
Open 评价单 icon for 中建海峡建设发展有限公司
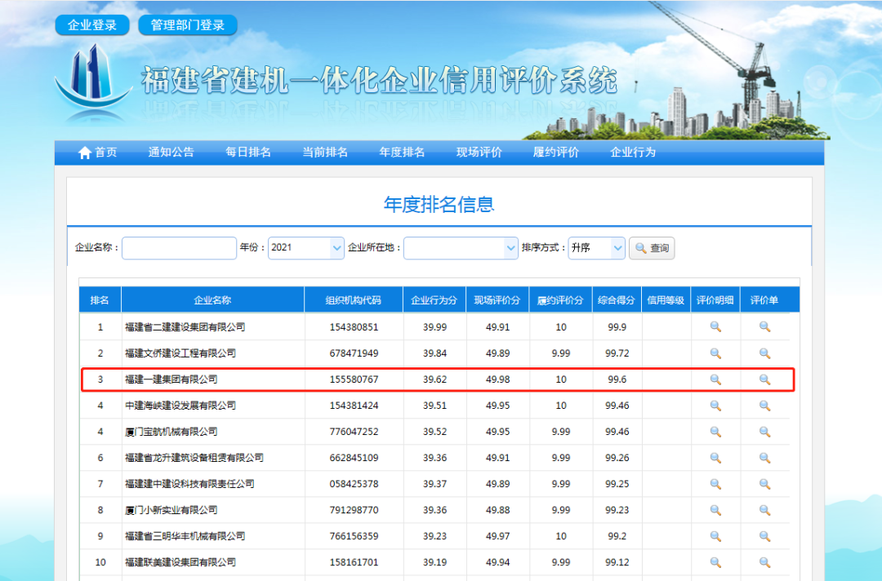pyautogui.click(x=765, y=406)
